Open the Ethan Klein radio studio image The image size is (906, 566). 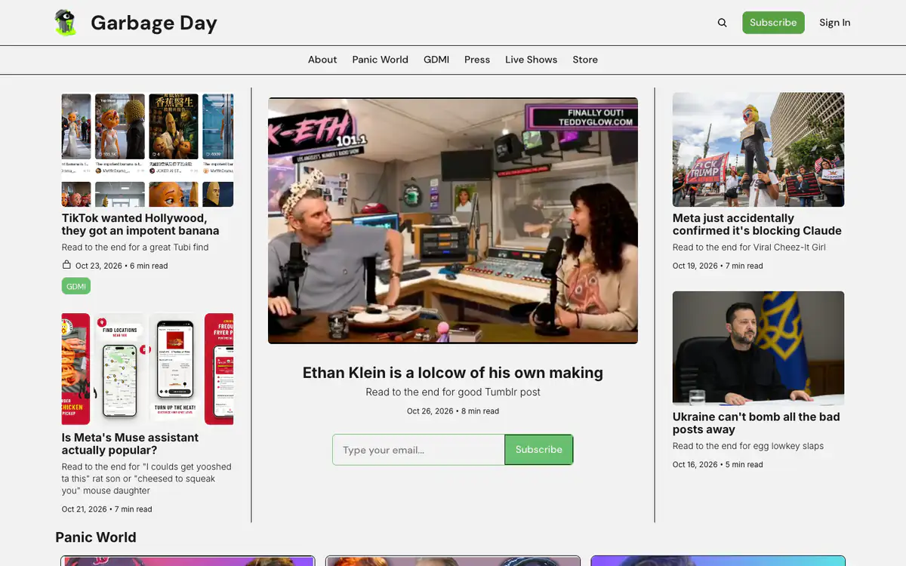click(x=453, y=220)
